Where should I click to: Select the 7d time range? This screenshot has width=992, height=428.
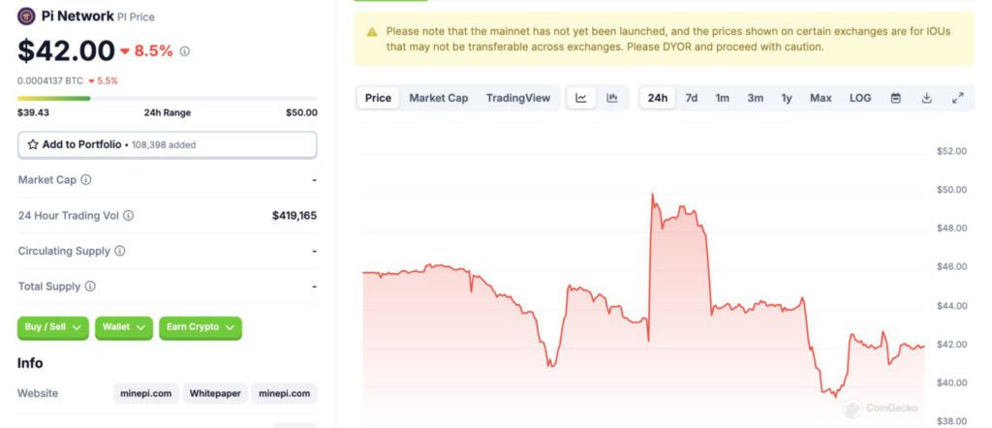[x=692, y=98]
